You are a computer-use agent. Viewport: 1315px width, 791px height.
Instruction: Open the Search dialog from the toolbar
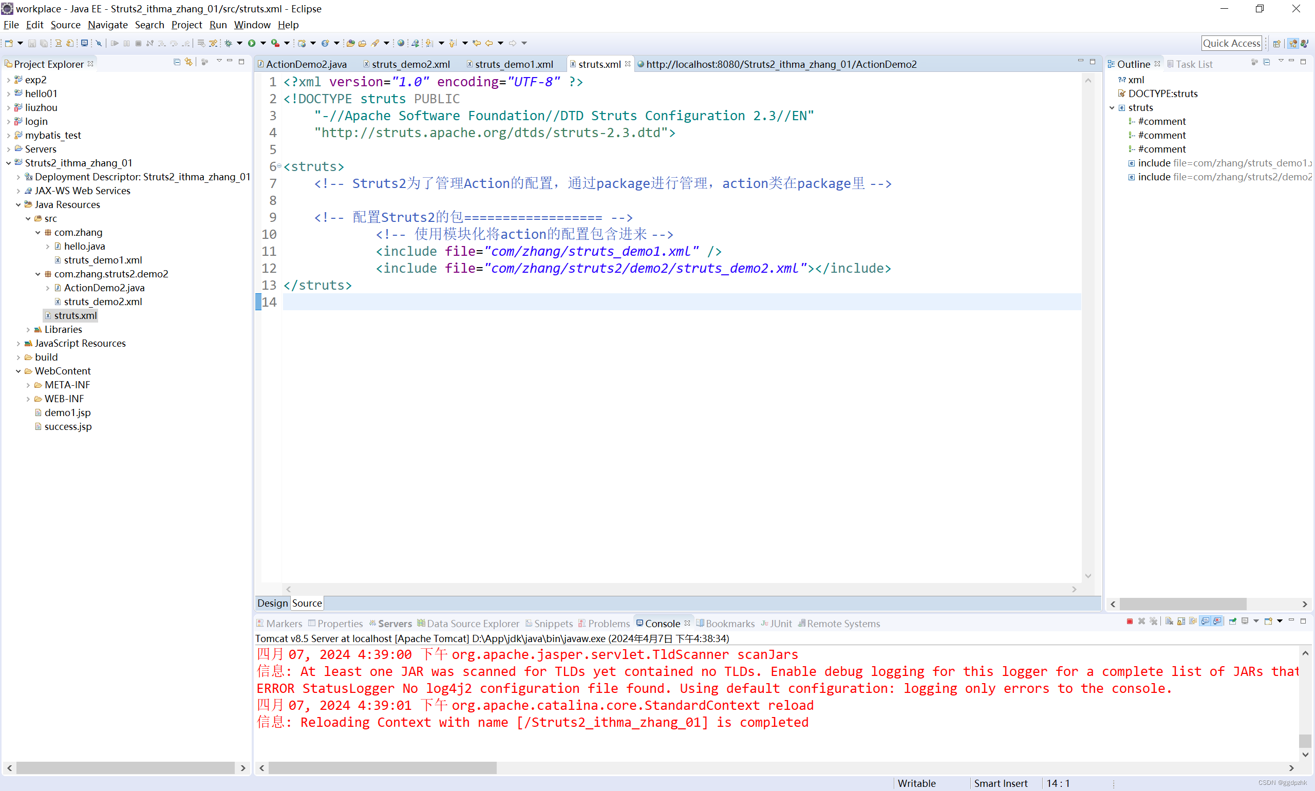377,43
